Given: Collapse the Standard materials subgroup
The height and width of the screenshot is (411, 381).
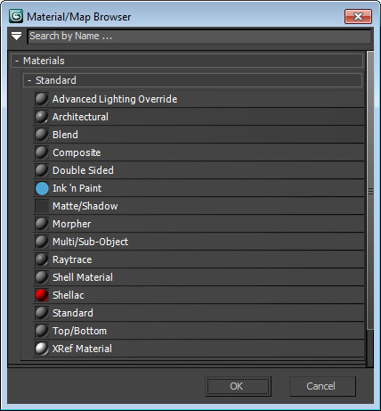Looking at the screenshot, I should point(29,80).
